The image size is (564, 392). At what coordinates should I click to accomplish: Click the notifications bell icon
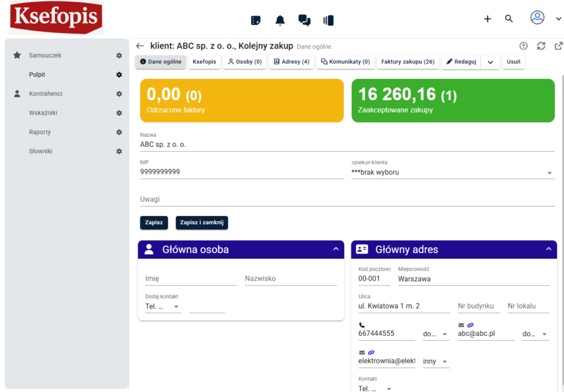point(280,20)
